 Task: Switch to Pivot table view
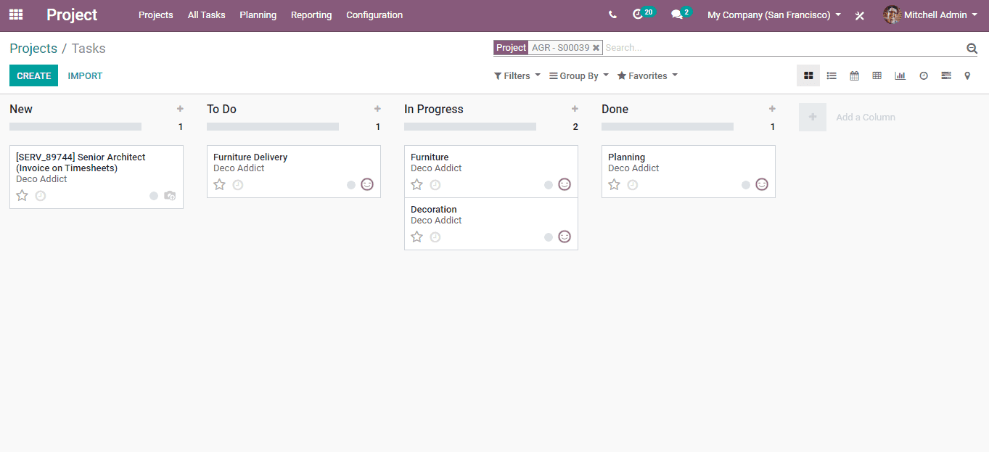[877, 75]
